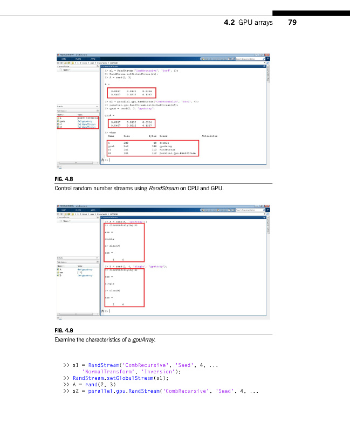Click the ans variable icon in Fig. 4.9 workspace
The image size is (350, 431).
click(x=58, y=272)
